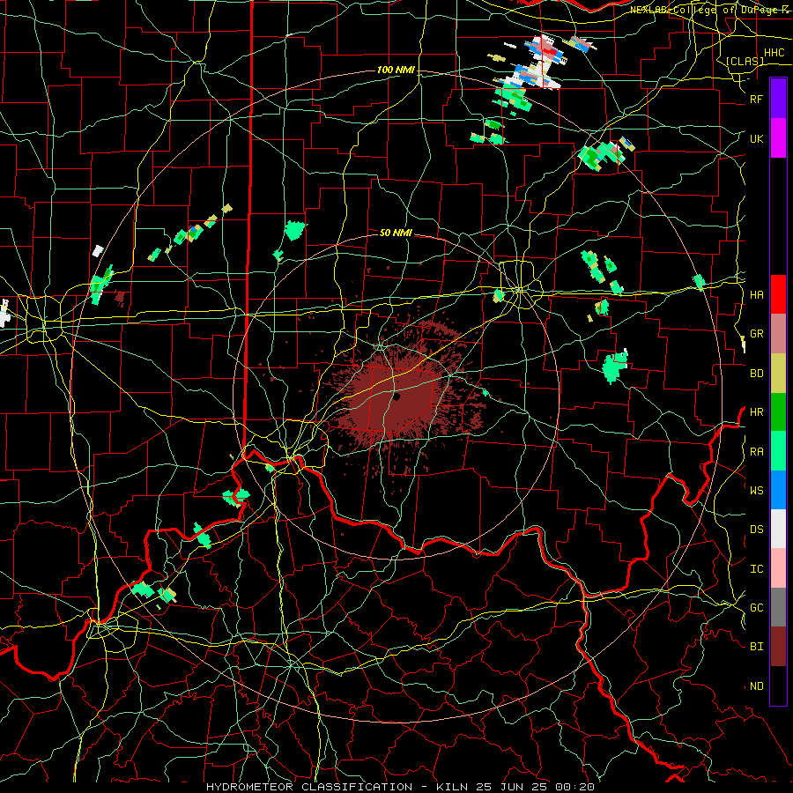Click the HYDROMETEOR CLASSIFICATION title caption
The height and width of the screenshot is (793, 793).
click(x=400, y=787)
